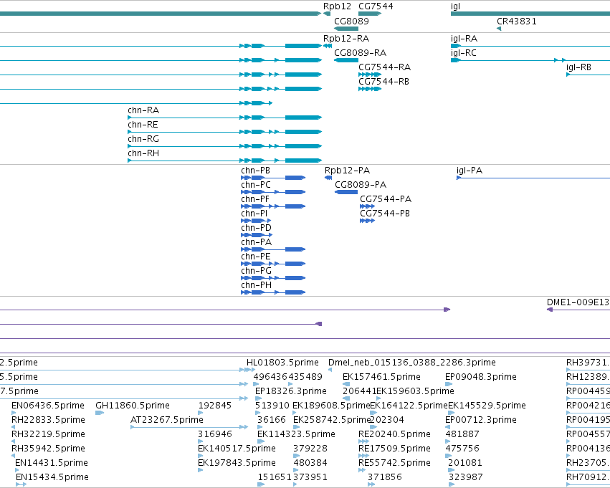
Task: Click the Rpb12-PA protein label
Action: (x=347, y=171)
